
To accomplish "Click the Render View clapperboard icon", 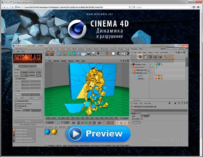I will tap(48, 53).
